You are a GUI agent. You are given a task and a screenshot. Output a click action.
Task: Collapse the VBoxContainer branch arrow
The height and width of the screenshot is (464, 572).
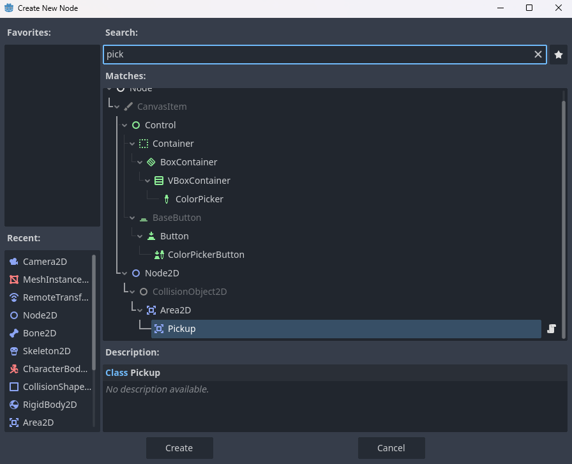(147, 181)
